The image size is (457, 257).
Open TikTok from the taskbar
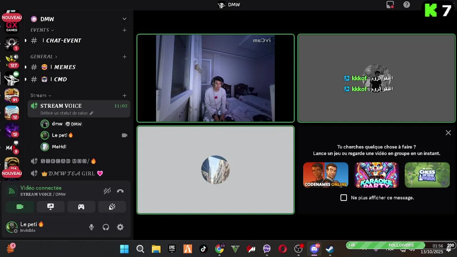[x=204, y=249]
